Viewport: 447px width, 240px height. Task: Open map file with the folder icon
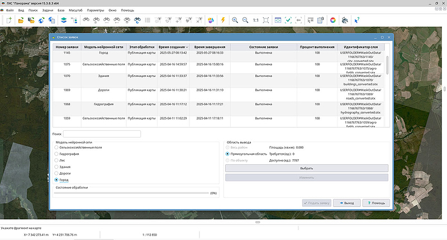tap(21, 20)
